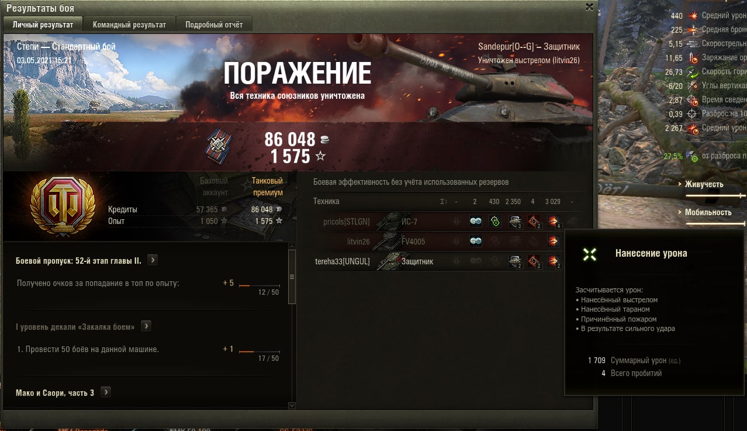This screenshot has width=747, height=431.
Task: Click the ИС-7 spotted icon
Action: (476, 222)
